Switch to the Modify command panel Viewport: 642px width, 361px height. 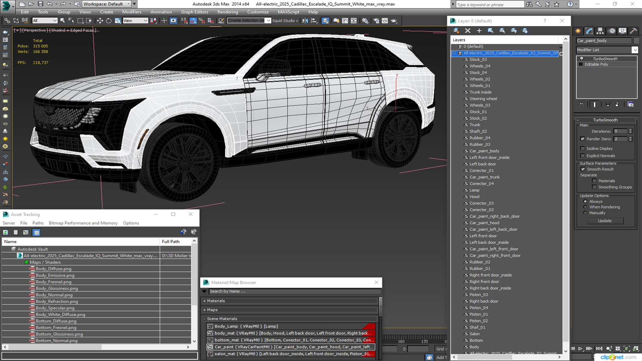589,31
